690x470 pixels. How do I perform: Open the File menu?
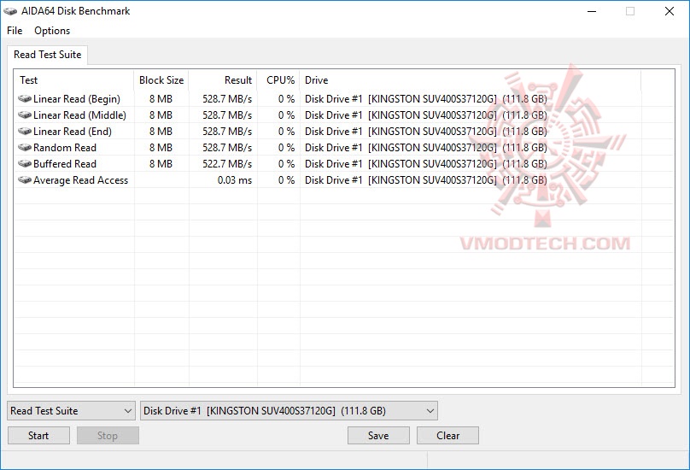tap(15, 31)
